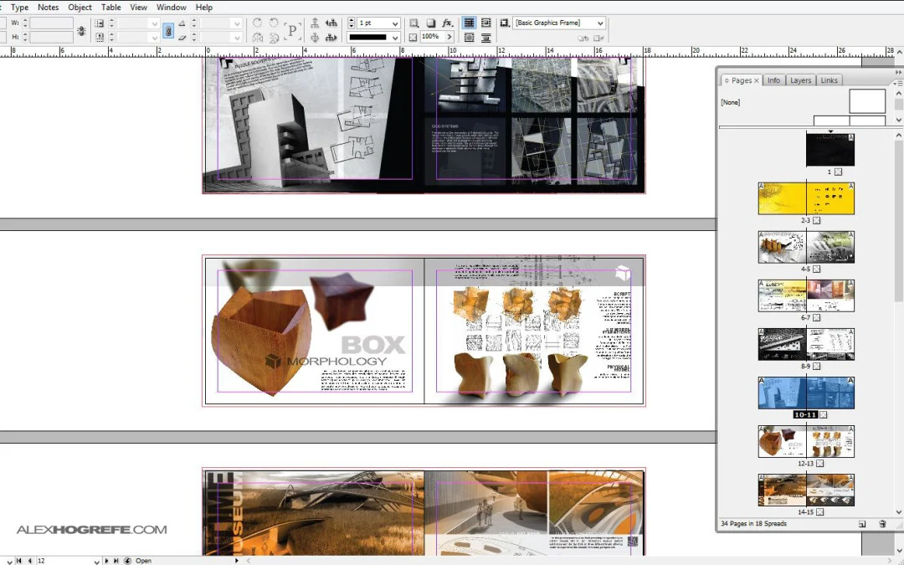Click the flip horizontal icon

(257, 38)
